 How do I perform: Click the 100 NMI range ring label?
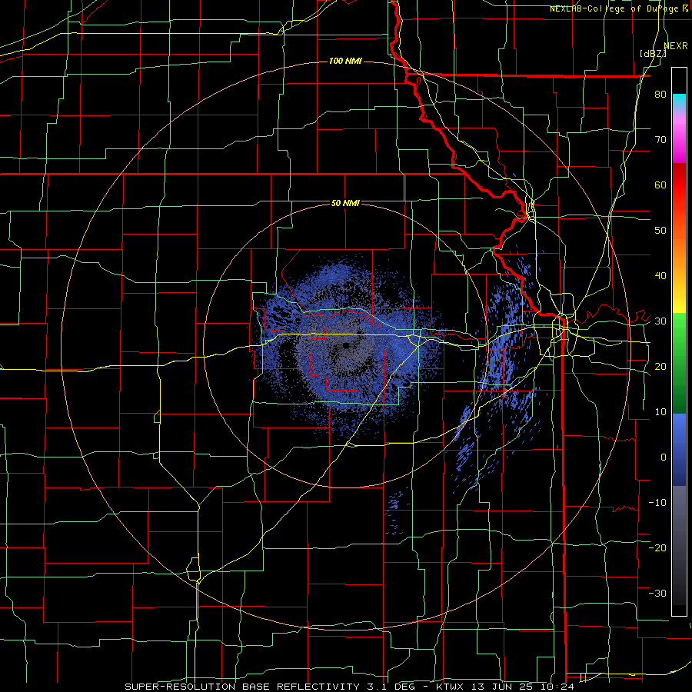(345, 61)
